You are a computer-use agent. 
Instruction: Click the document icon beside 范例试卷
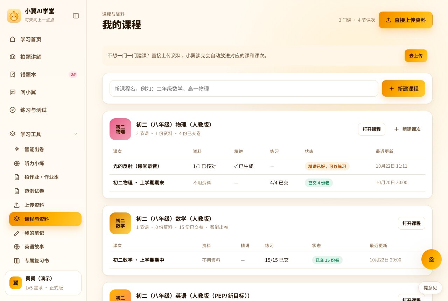(x=17, y=191)
